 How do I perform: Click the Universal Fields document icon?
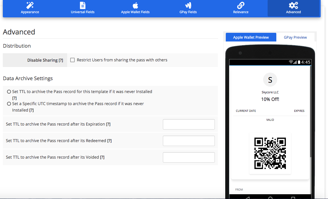tap(83, 5)
